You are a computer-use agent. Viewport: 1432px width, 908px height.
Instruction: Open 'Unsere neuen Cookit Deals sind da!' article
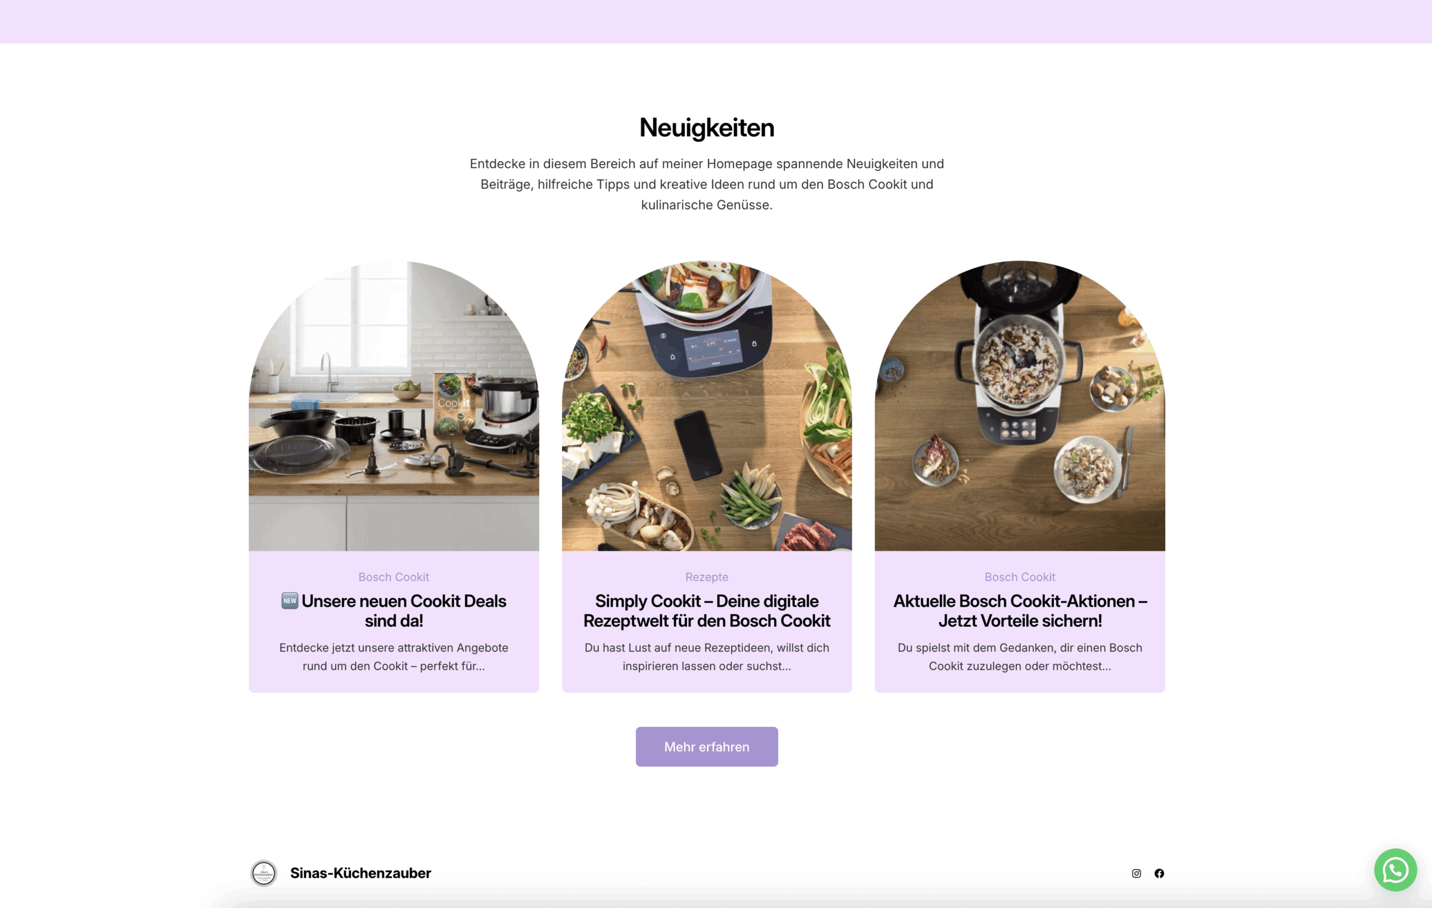tap(394, 611)
